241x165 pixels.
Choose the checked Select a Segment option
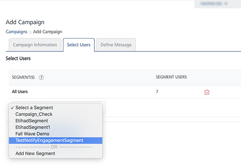tap(34, 108)
